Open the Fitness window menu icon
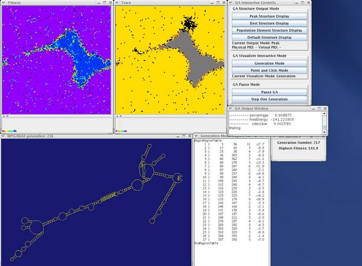The image size is (362, 266). click(3, 3)
